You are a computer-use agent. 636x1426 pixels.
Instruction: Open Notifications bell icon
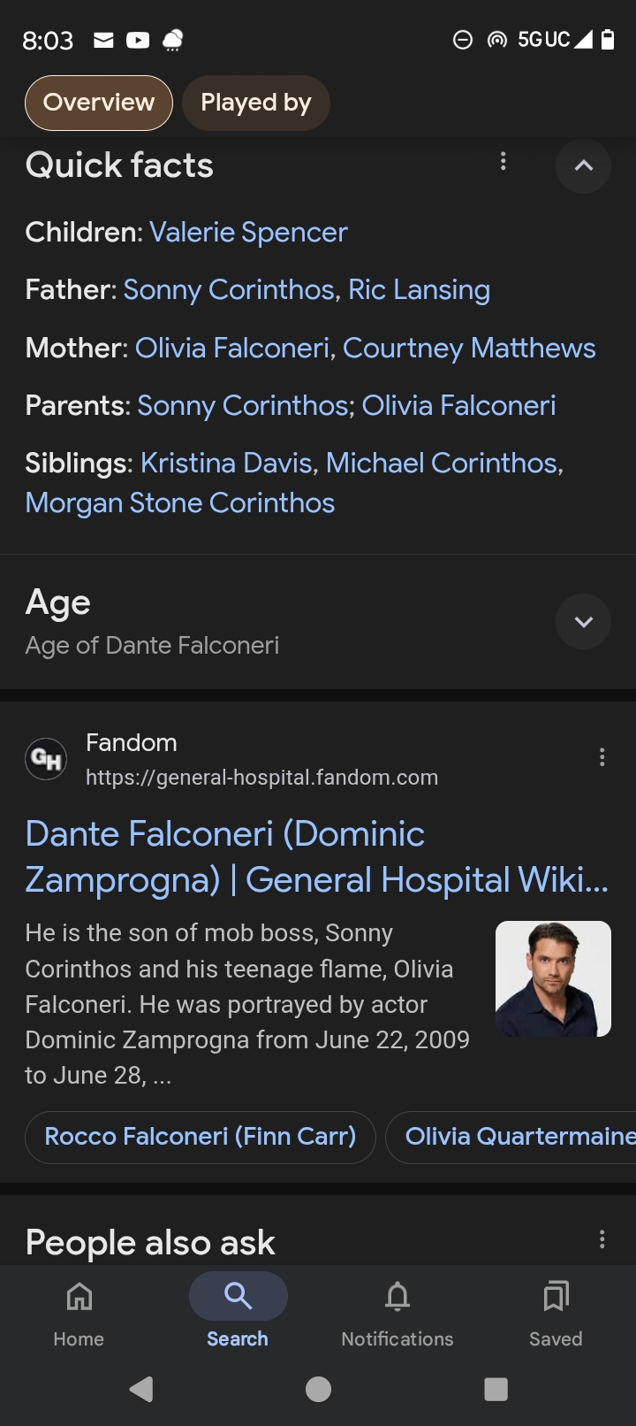[397, 1297]
